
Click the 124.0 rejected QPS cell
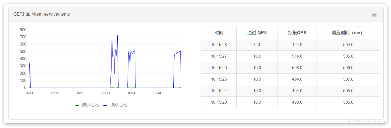pyautogui.click(x=297, y=45)
